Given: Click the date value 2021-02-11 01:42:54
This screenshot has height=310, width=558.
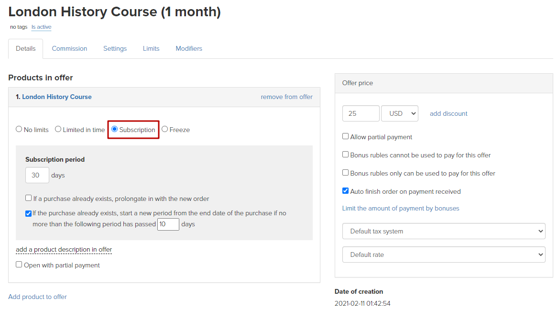Looking at the screenshot, I should pyautogui.click(x=362, y=304).
